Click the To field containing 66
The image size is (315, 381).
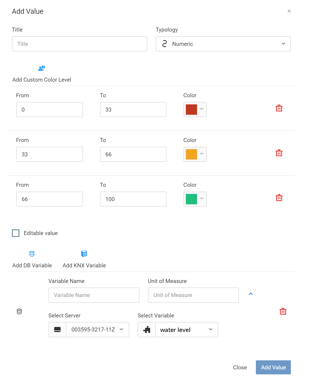pos(133,154)
